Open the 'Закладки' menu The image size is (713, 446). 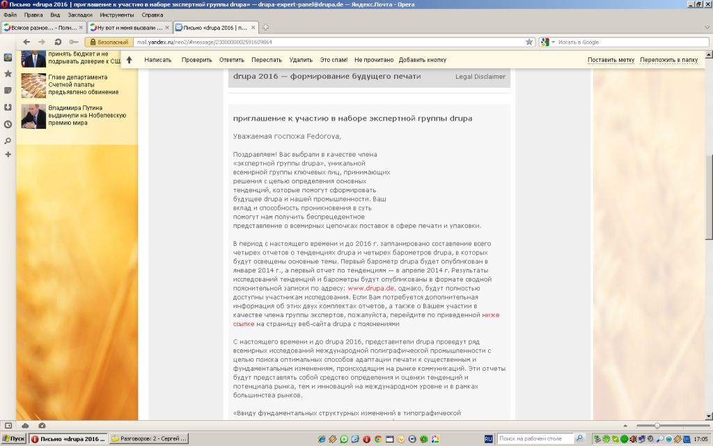79,14
